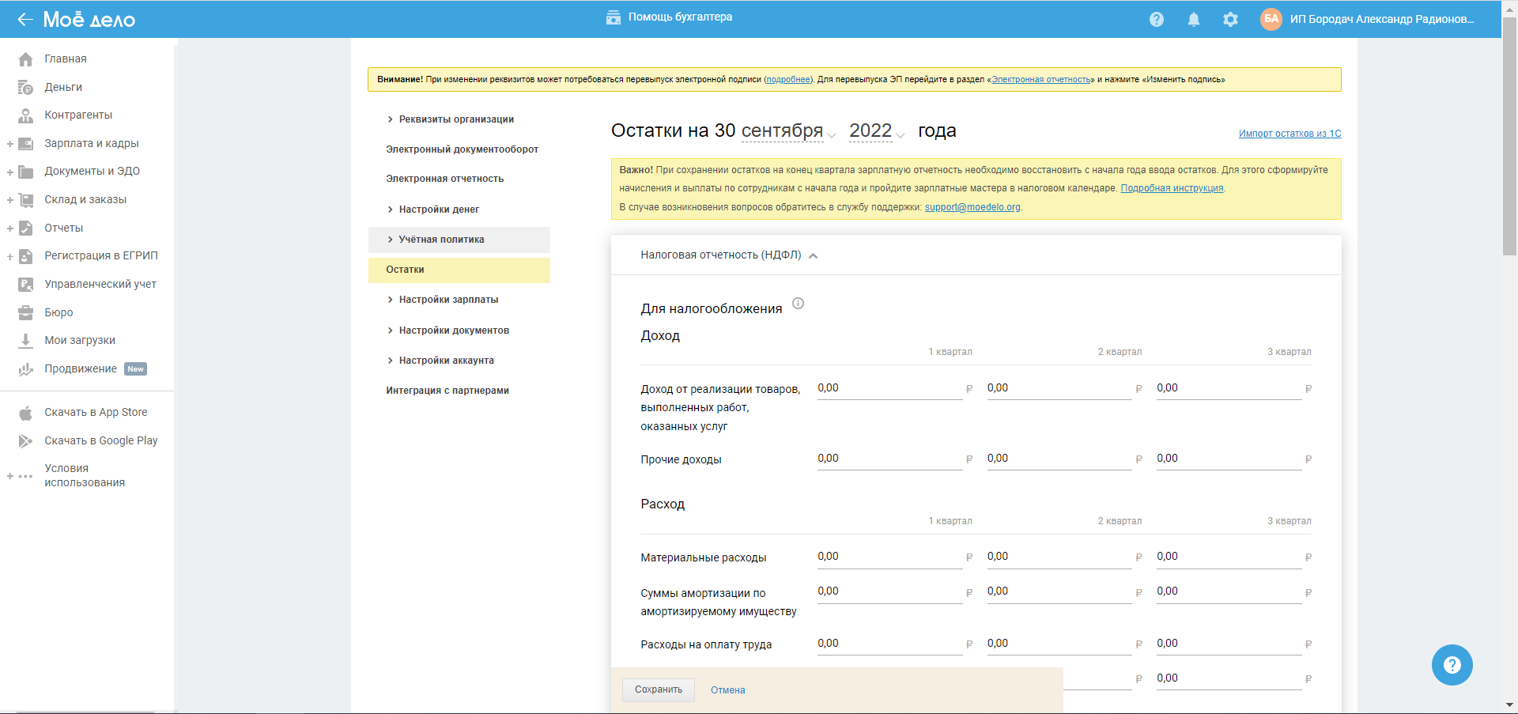This screenshot has height=714, width=1518.
Task: Open the month dropdown showing сентября
Action: [x=787, y=131]
